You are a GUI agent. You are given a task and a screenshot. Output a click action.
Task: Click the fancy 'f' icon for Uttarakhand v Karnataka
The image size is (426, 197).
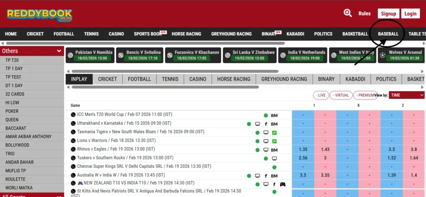(266, 124)
